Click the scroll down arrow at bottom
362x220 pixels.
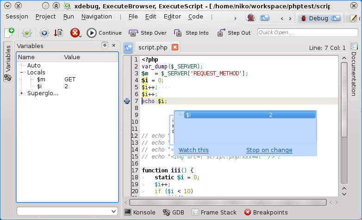344,194
